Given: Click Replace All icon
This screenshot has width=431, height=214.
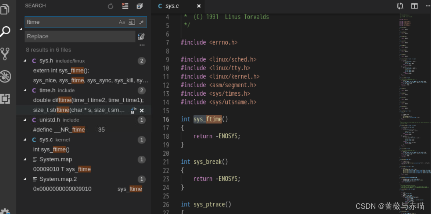Looking at the screenshot, I should [x=141, y=36].
